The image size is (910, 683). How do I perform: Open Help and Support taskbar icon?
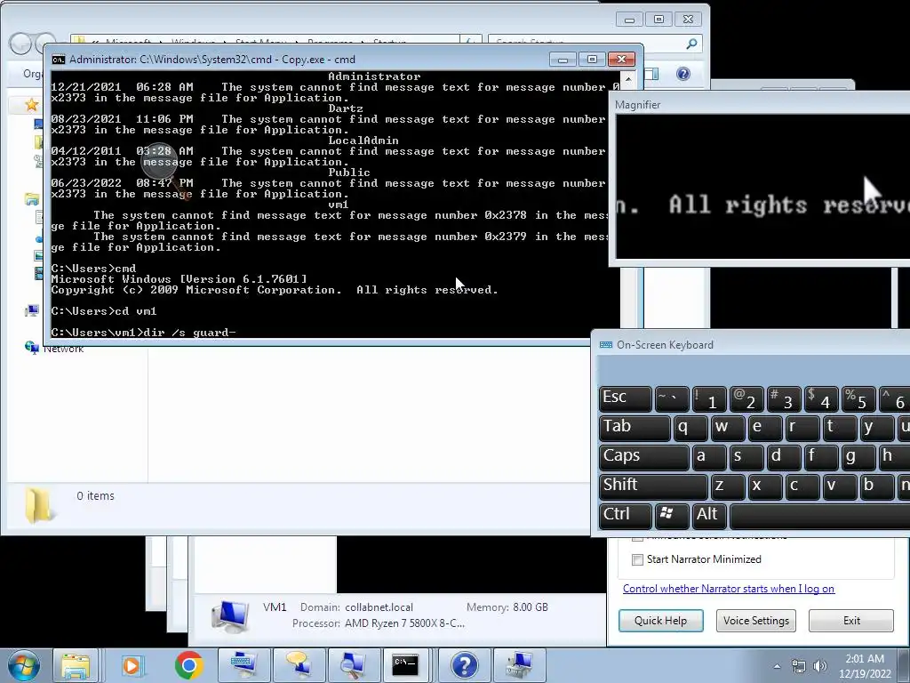(x=464, y=665)
